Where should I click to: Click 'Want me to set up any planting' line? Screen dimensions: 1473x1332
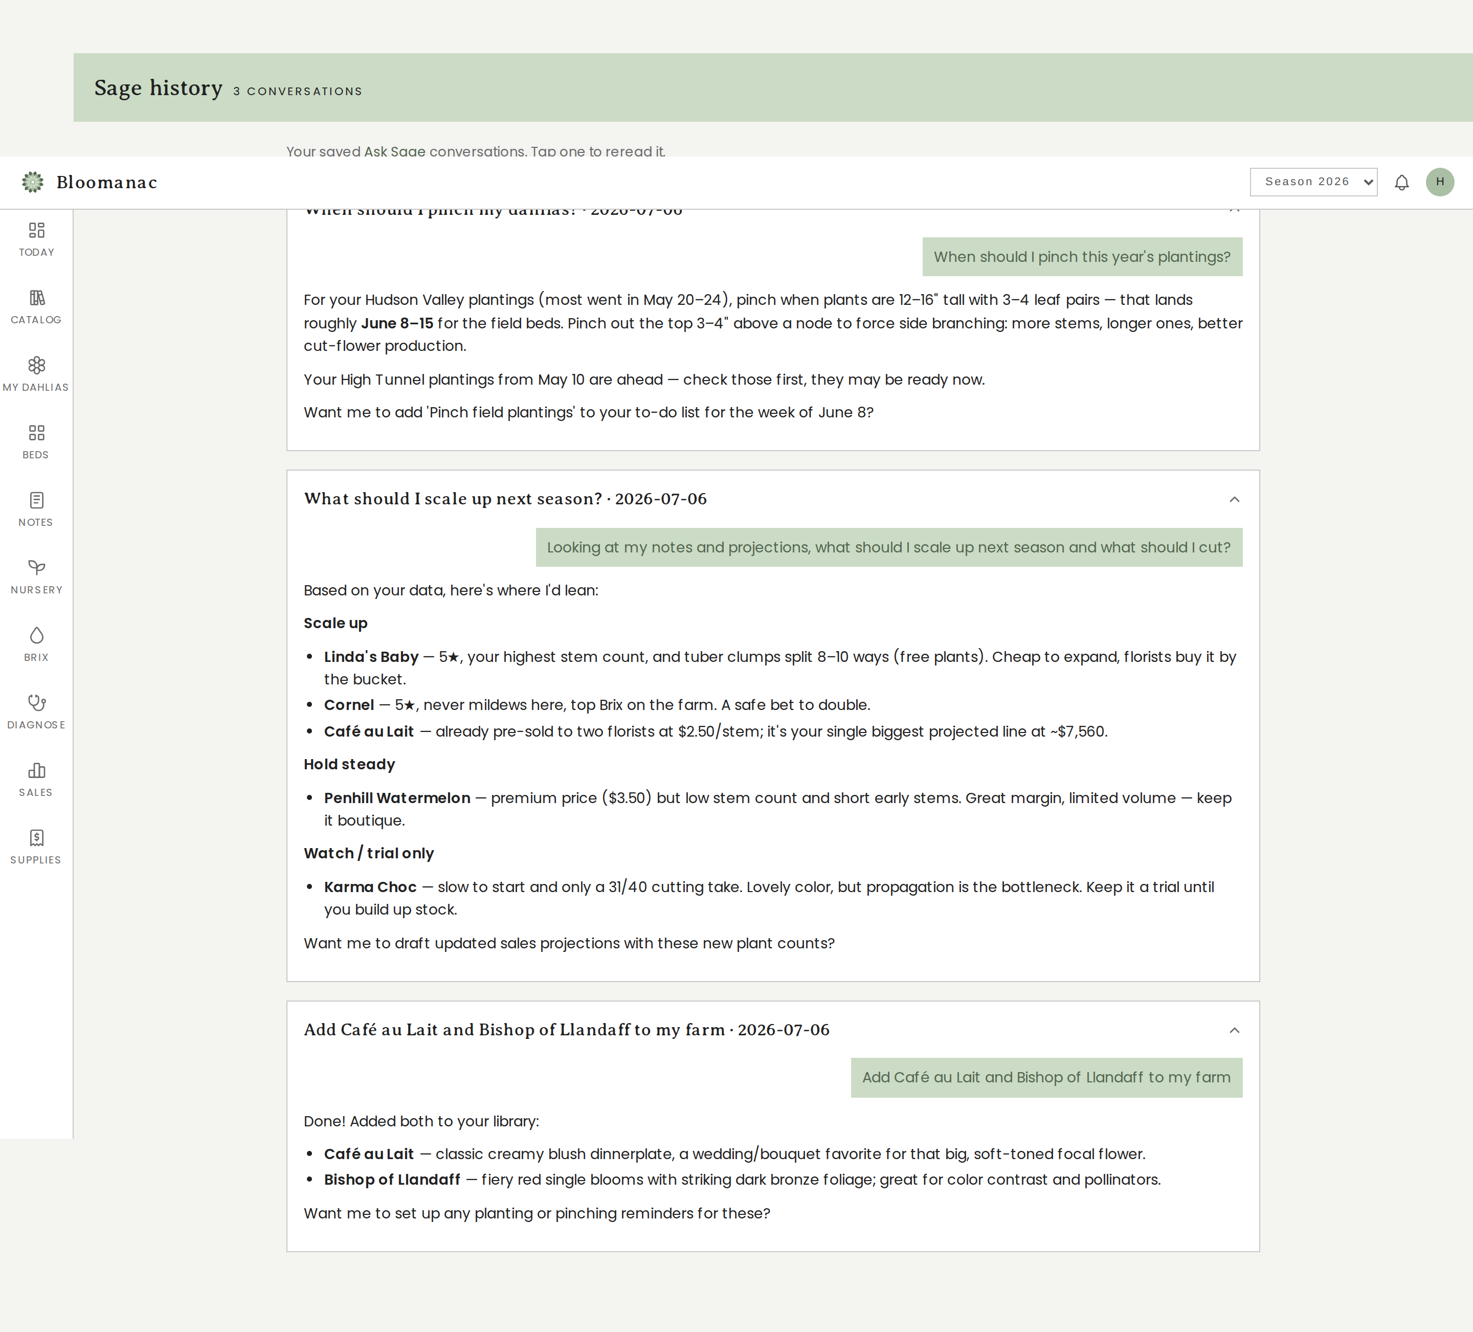tap(537, 1214)
